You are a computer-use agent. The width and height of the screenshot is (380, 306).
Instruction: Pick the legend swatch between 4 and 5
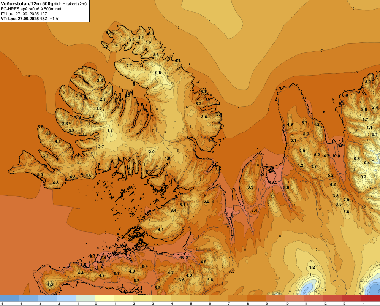[180, 298]
